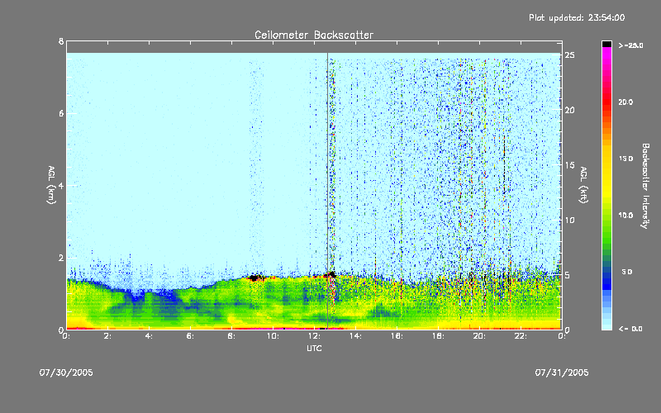Select the "Backscatter Intensity" colorbar label

coord(645,186)
